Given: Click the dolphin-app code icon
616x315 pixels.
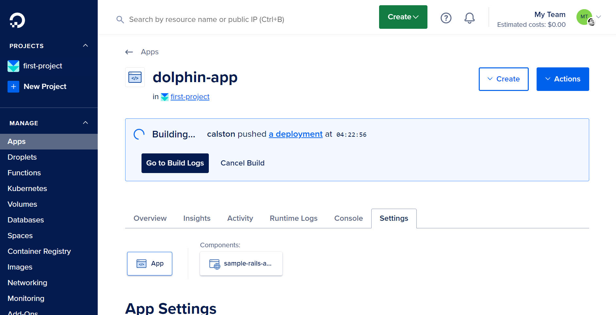Looking at the screenshot, I should [x=135, y=77].
